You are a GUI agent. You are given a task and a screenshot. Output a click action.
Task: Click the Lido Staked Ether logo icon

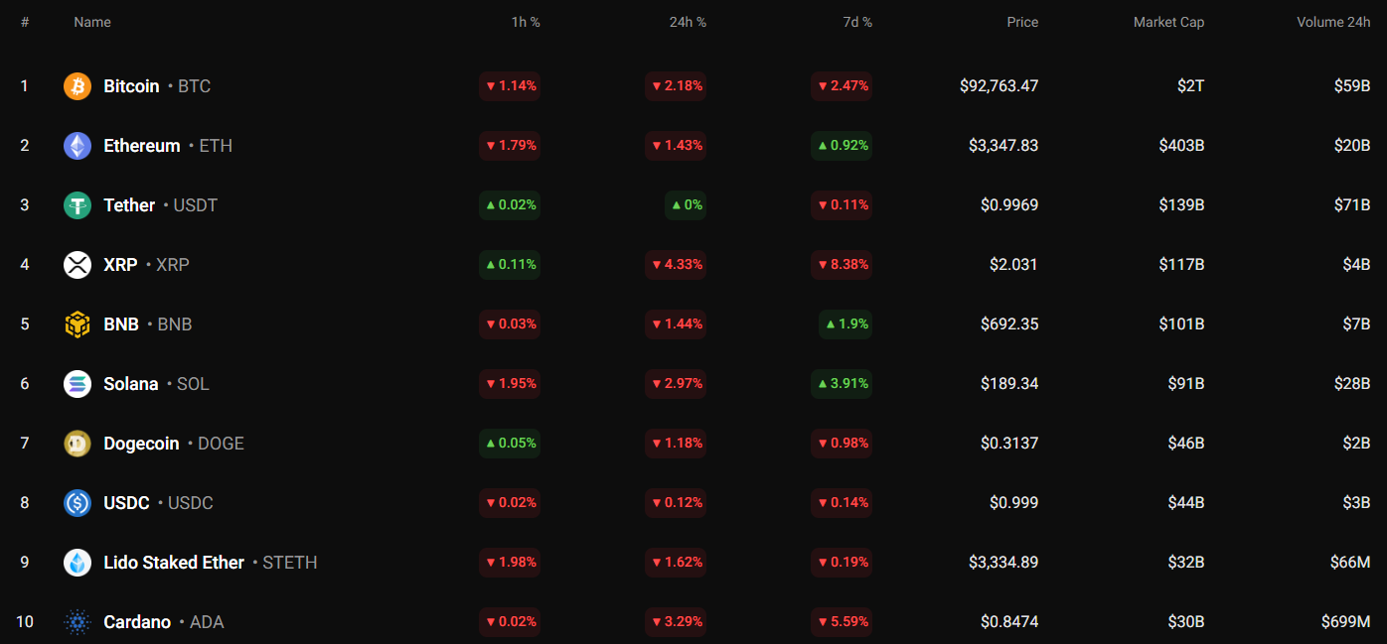77,563
